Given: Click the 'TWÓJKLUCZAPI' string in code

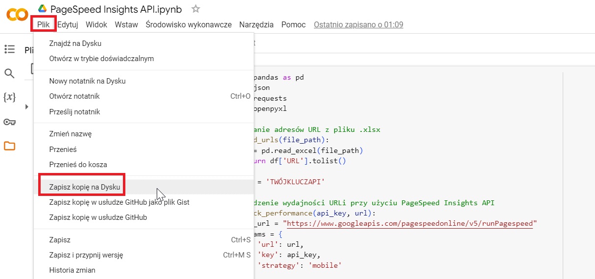Looking at the screenshot, I should click(x=295, y=182).
